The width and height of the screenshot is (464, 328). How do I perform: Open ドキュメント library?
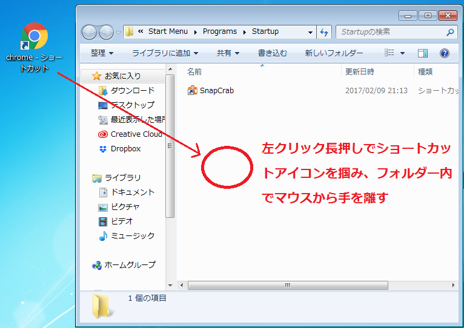point(133,192)
